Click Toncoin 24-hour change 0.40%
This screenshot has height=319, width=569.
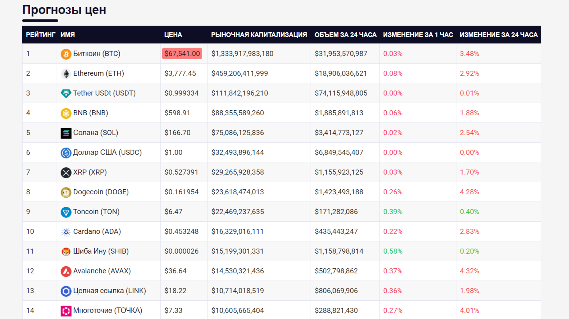[469, 212]
